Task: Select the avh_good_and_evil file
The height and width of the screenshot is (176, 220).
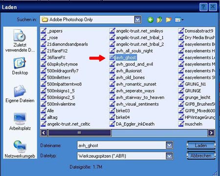Action: pyautogui.click(x=131, y=64)
